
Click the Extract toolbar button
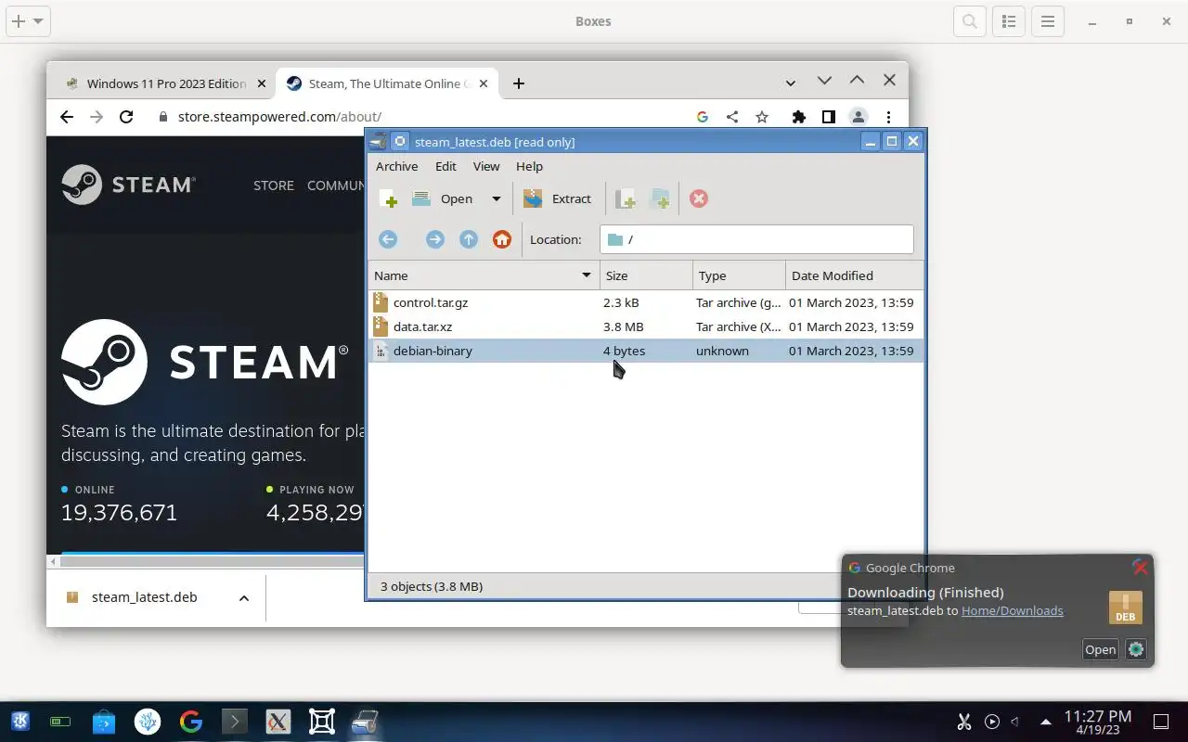coord(557,198)
